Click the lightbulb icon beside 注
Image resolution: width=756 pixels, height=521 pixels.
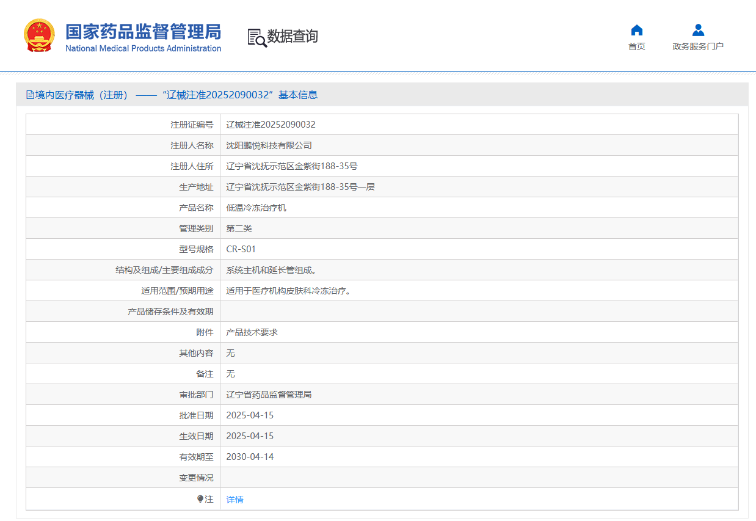[200, 499]
